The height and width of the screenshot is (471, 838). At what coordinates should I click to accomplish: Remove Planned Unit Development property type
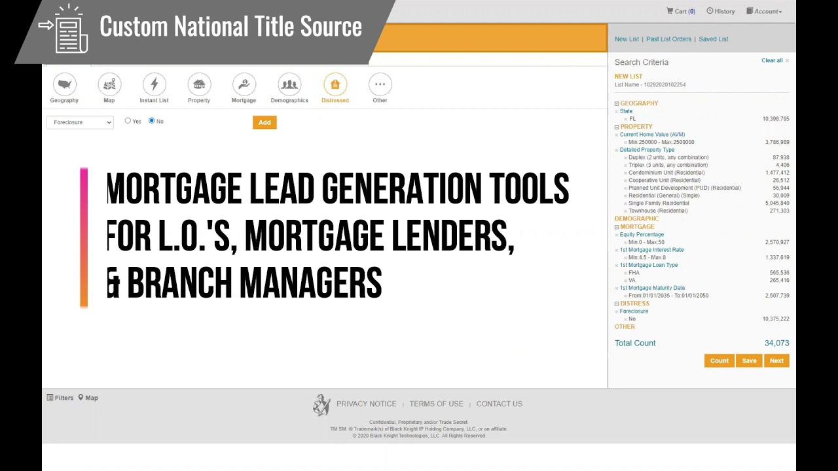[x=625, y=188]
